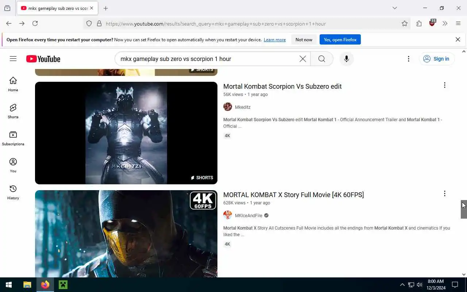Open Windows notification center
Image resolution: width=467 pixels, height=292 pixels.
coord(455,285)
